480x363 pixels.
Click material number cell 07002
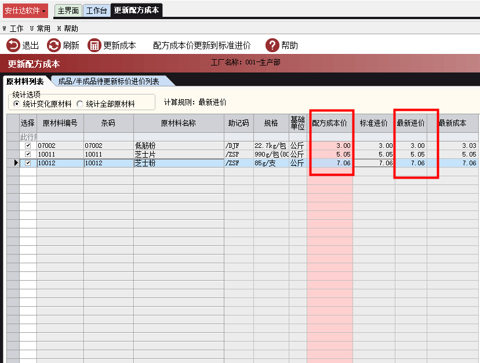(60, 146)
